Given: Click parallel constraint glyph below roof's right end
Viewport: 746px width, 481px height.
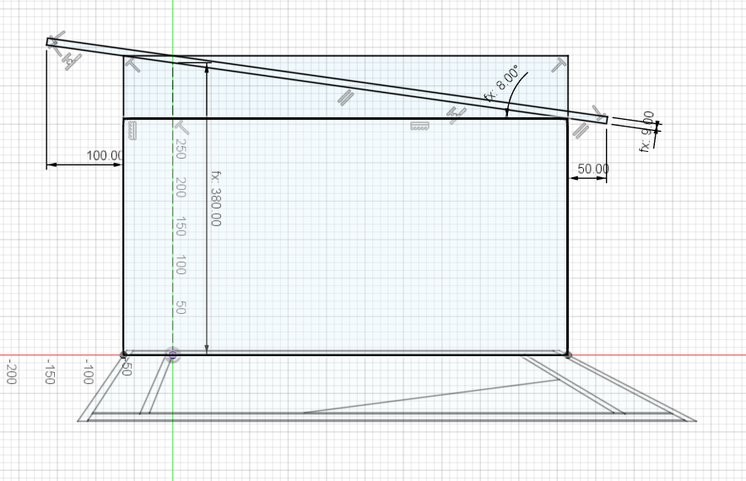Looking at the screenshot, I should pos(580,130).
